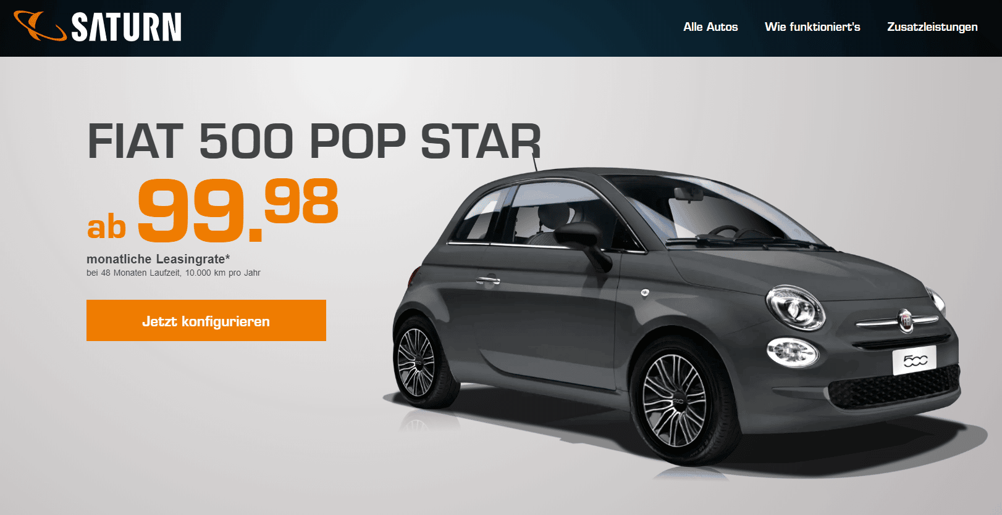Click the SATURN wordmark in the header
The image size is (1002, 515).
coord(126,27)
